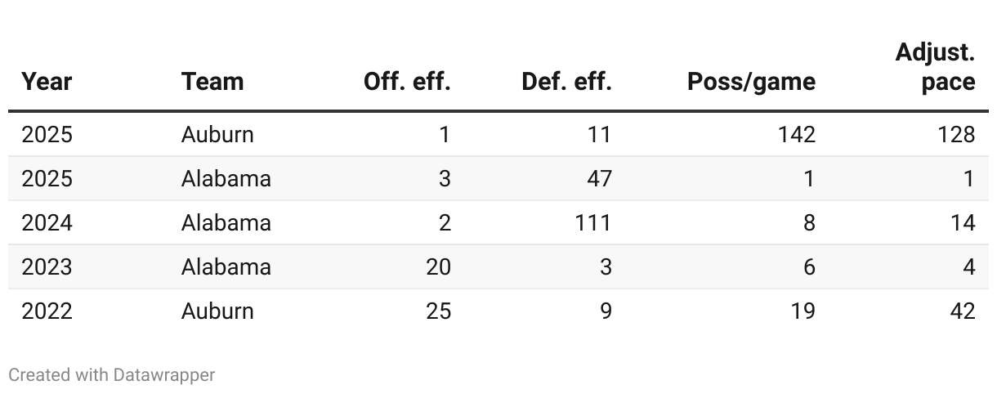Image resolution: width=997 pixels, height=394 pixels.
Task: Click the Adjust. pace column header
Action: point(935,67)
